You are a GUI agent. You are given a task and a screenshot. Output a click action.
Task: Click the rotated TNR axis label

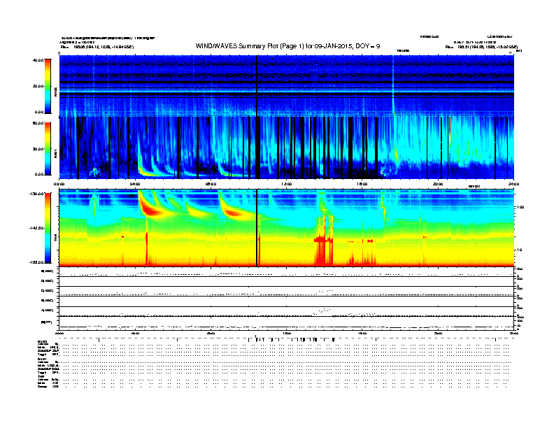click(x=55, y=238)
